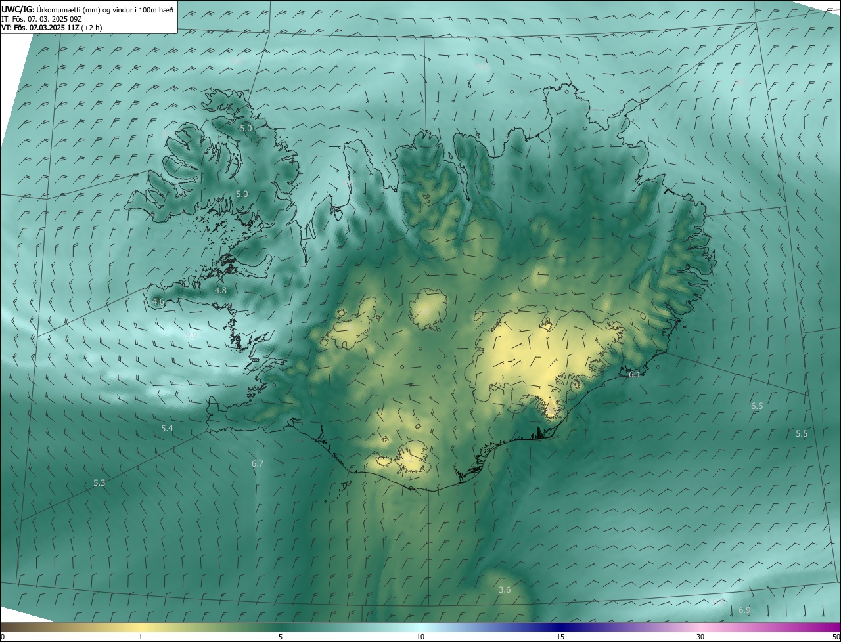Click the 6.7 value label off the south coast

tap(257, 464)
